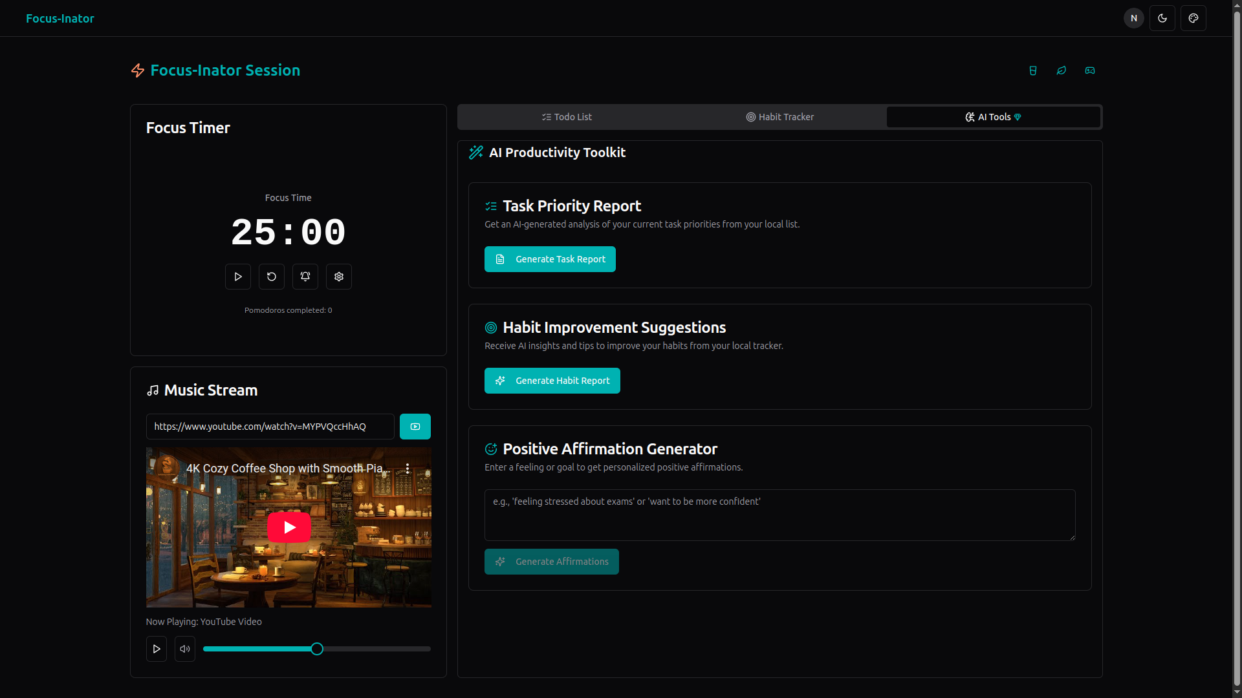Switch to the Todo List tab

567,117
